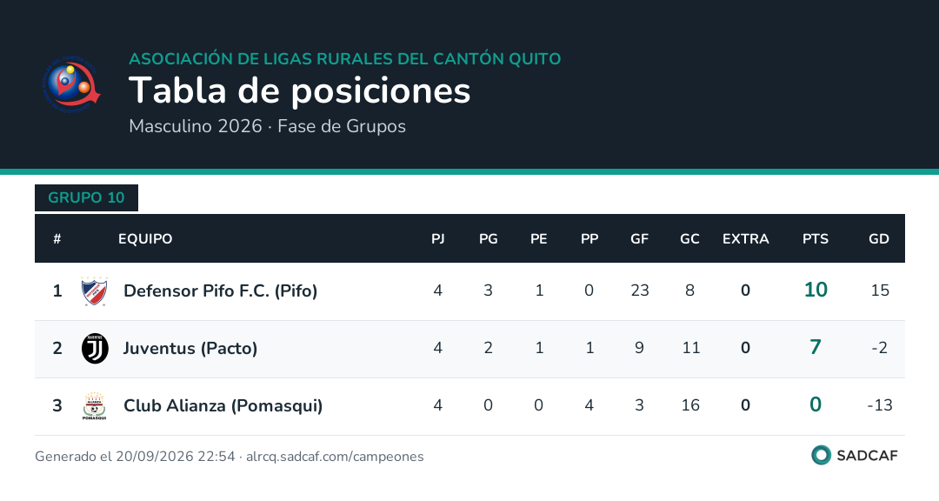Click Club Alianza Pomasqui crest
Screen dimensions: 939x501
coord(95,406)
